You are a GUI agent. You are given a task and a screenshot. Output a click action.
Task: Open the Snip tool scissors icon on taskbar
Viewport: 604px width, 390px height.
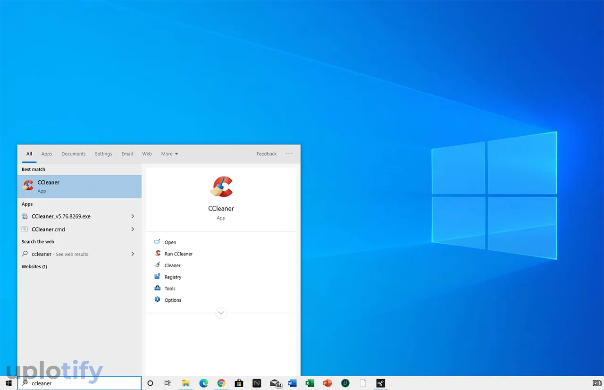380,383
